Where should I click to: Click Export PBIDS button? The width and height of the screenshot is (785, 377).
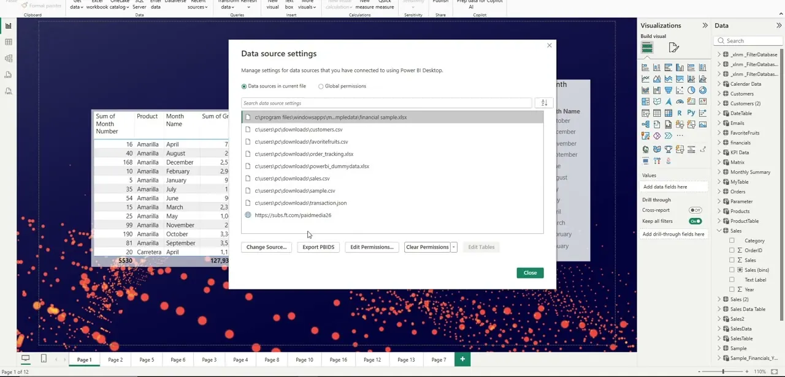[318, 247]
